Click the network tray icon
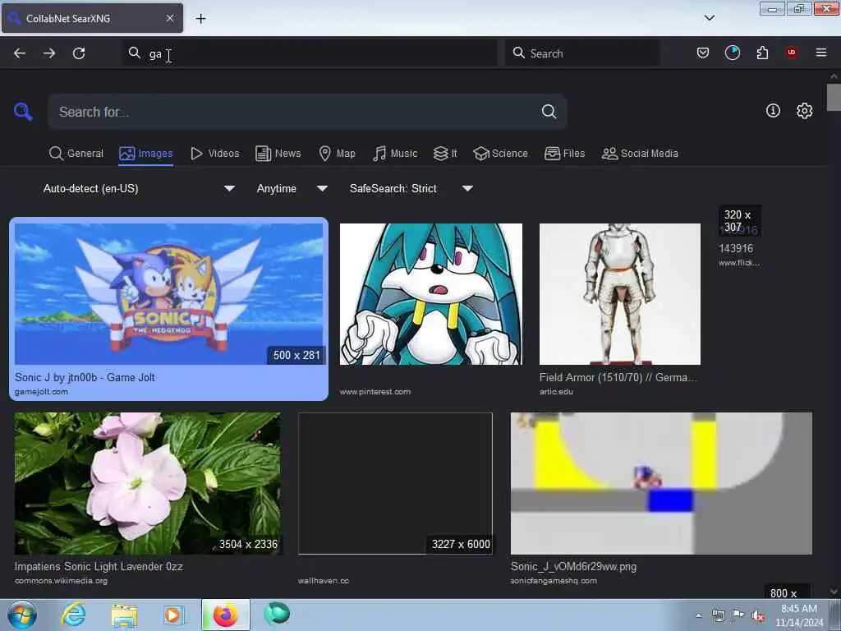This screenshot has width=841, height=631. (x=718, y=616)
